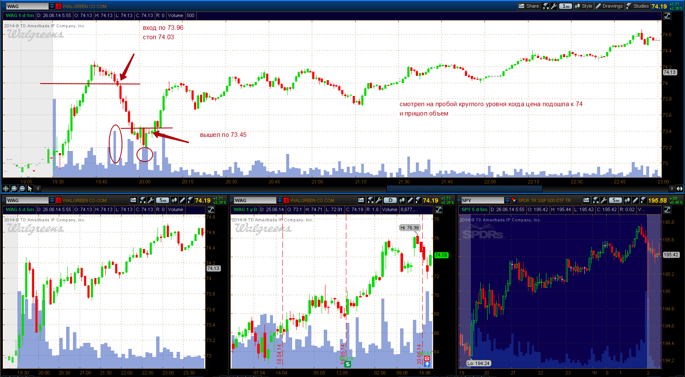This screenshot has height=377, width=685.
Task: Zoom in with the magnifier plus icon
Action: pos(14,188)
